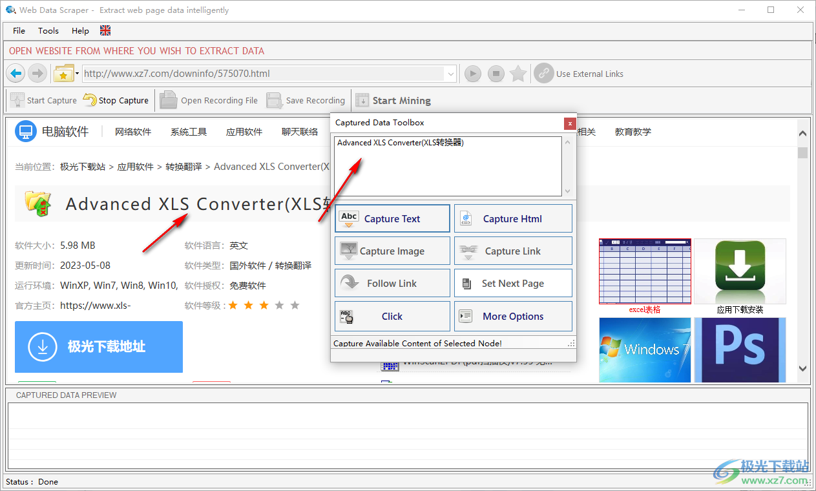Open the favorites folder icon
816x491 pixels.
pos(64,74)
